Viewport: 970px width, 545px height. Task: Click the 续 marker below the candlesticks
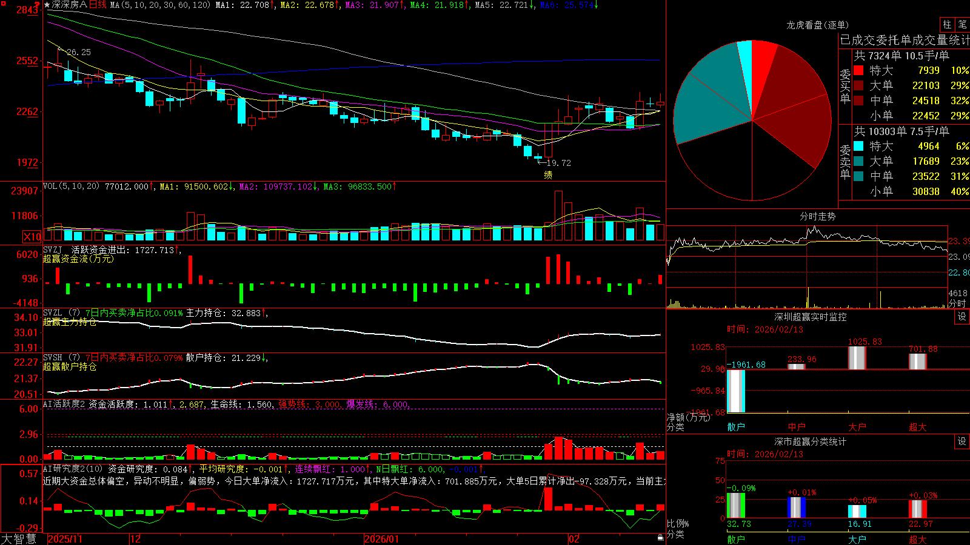548,175
